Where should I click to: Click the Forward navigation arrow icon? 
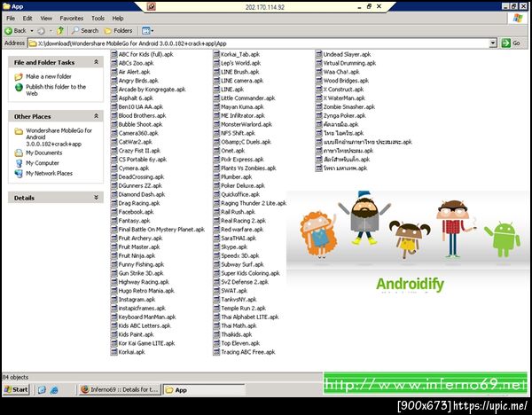coord(41,31)
